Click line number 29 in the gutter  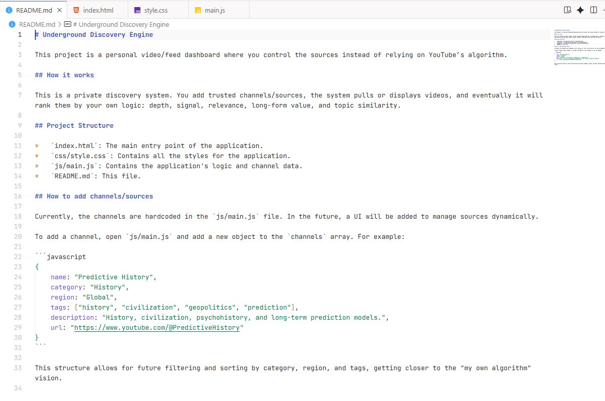point(18,328)
